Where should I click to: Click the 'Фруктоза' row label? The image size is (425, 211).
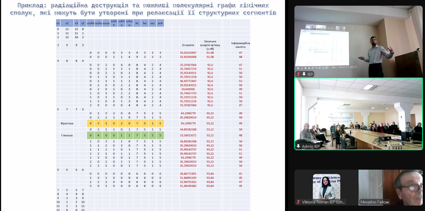pos(67,123)
